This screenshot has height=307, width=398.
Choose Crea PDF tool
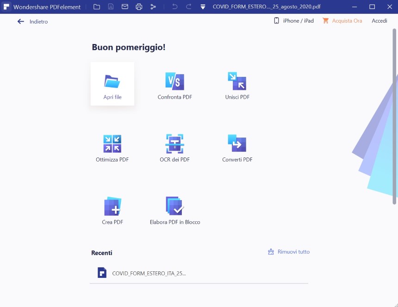(112, 211)
